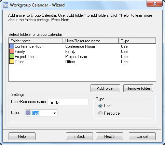This screenshot has height=145, width=165.
Task: Click the green Project Team color square
Action: point(12,56)
